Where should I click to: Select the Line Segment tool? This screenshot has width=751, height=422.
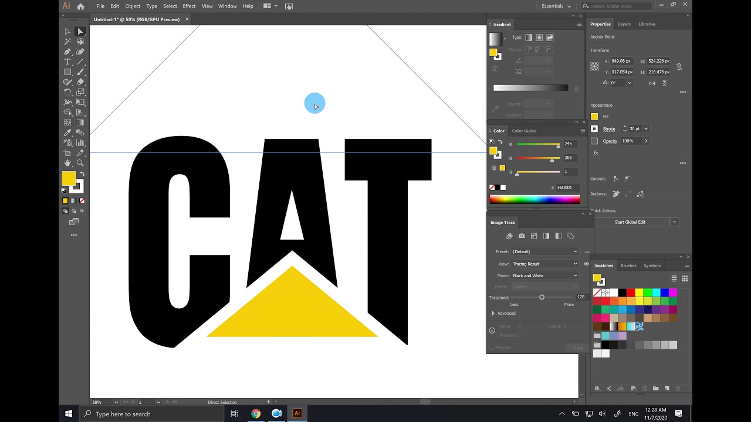click(80, 62)
